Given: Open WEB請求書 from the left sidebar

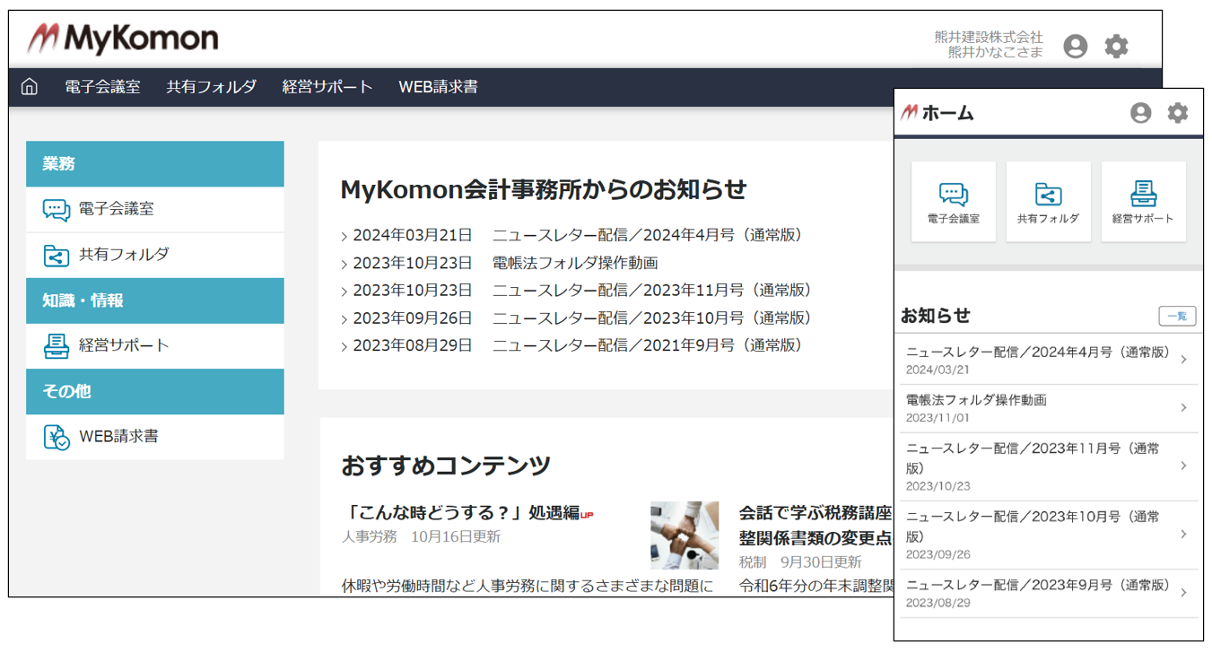Looking at the screenshot, I should 118,437.
